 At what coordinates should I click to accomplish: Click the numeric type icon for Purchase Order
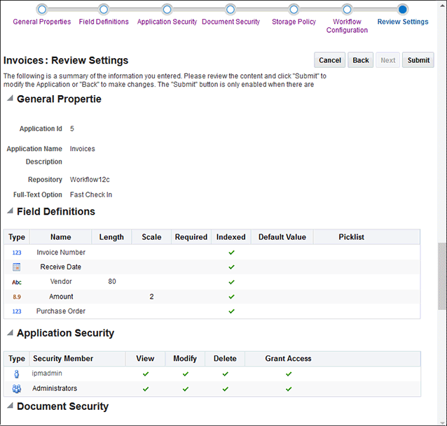click(x=17, y=311)
